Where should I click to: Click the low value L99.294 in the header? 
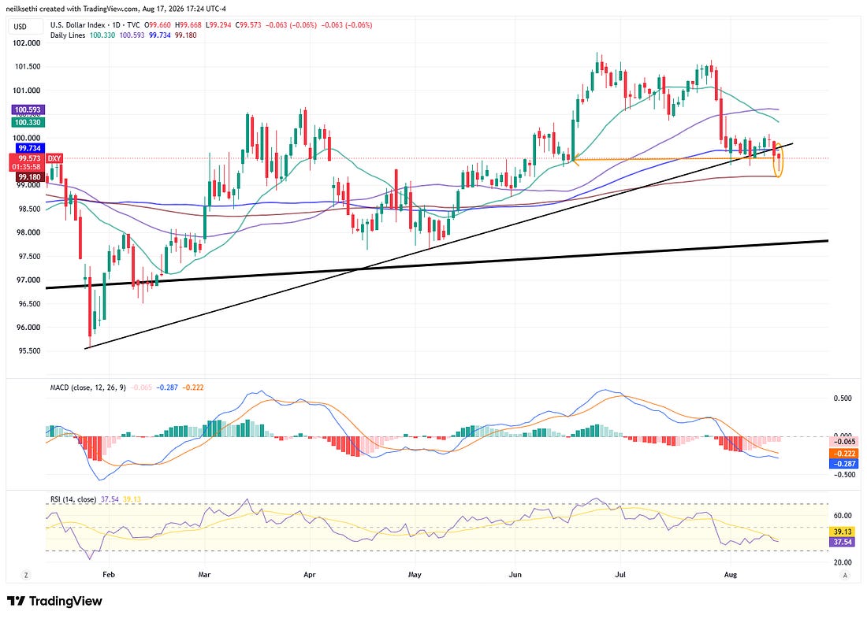[218, 25]
